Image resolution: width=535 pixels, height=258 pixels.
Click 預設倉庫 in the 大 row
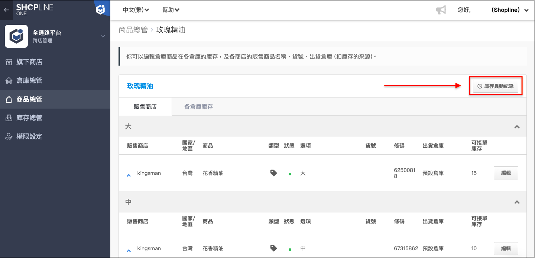pos(433,173)
